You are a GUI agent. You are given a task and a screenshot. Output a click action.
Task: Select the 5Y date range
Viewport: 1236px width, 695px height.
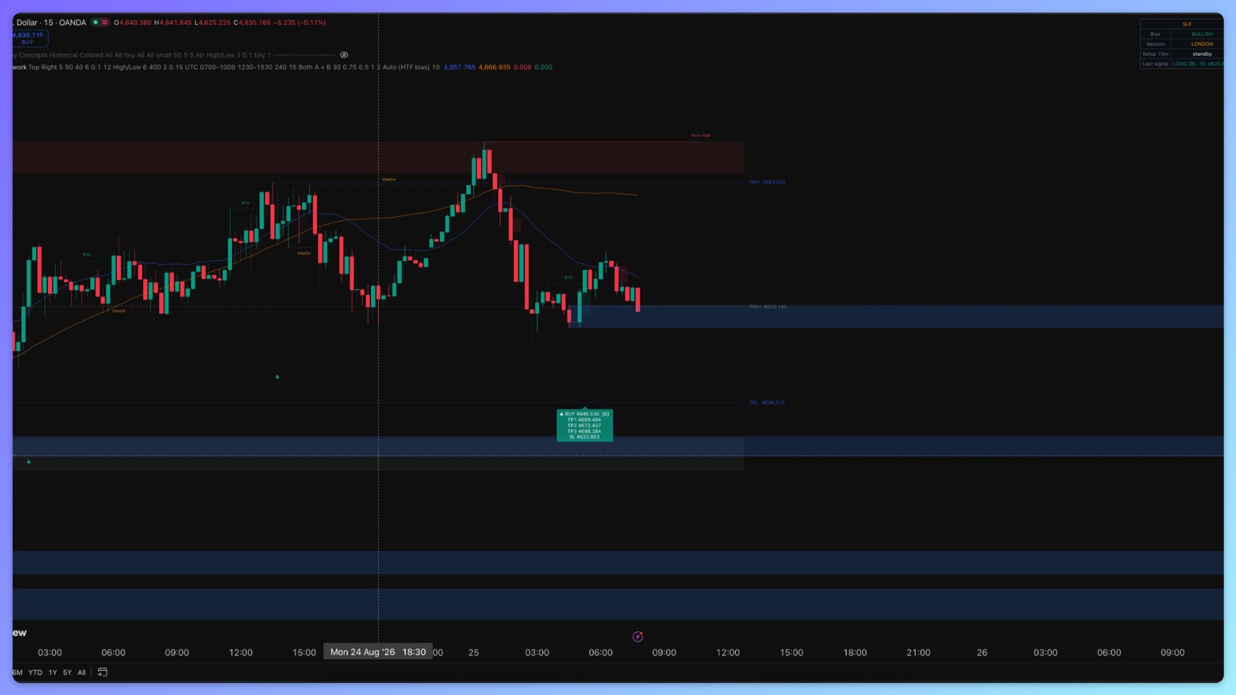67,672
